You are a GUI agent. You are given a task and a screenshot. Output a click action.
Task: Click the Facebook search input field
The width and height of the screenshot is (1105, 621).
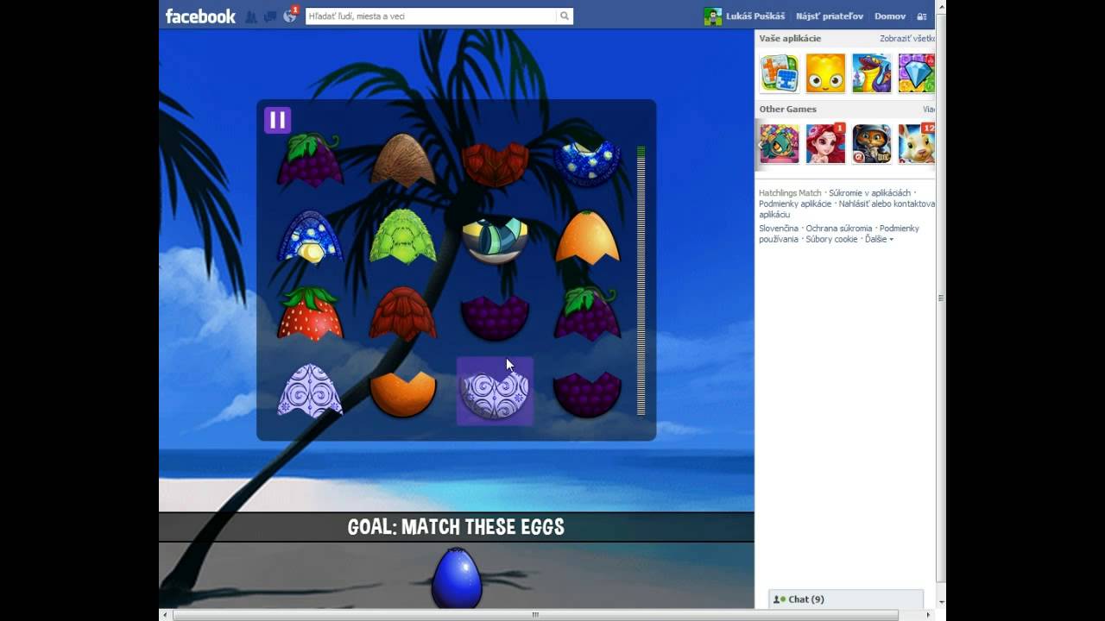431,16
